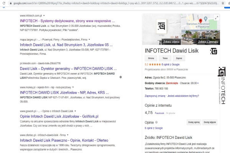The width and height of the screenshot is (230, 153).
Task: Reload the page with the refresh icon
Action: point(4,3)
